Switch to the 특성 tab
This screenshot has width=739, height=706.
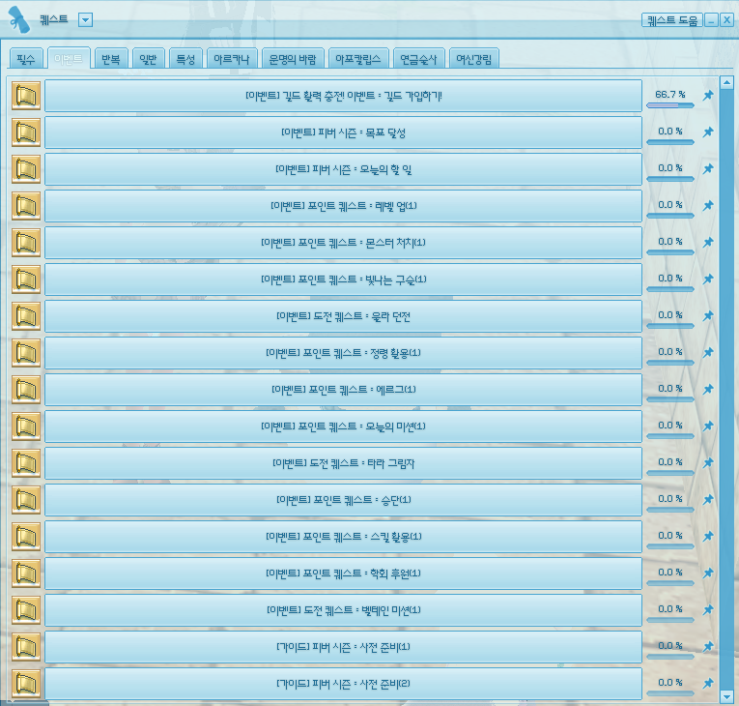point(185,59)
